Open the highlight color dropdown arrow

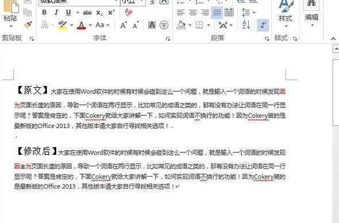72,25
